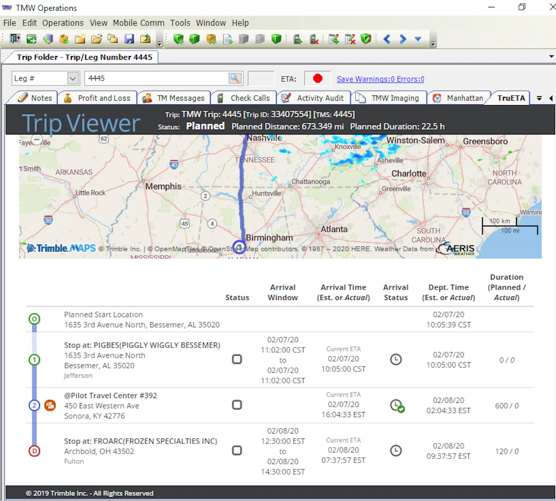Viewport: 556px width, 501px height.
Task: Click the red ETA indicator button
Action: (x=317, y=78)
